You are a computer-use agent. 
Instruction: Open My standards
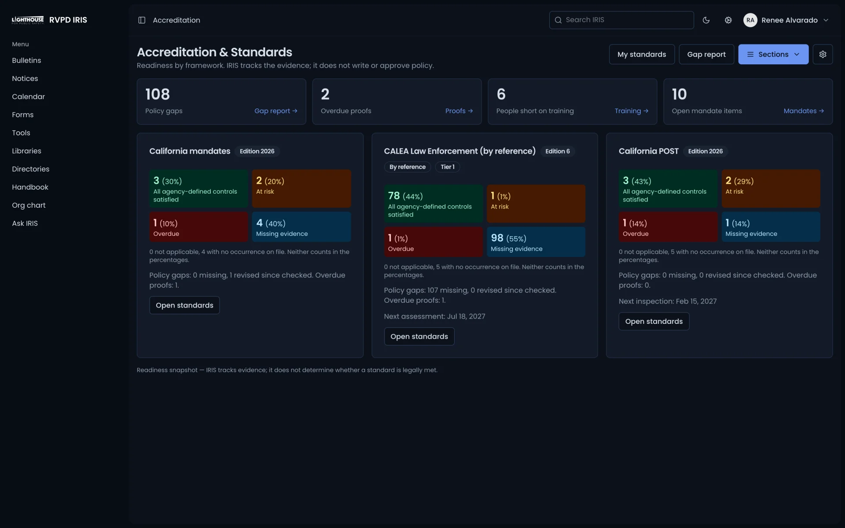tap(642, 54)
